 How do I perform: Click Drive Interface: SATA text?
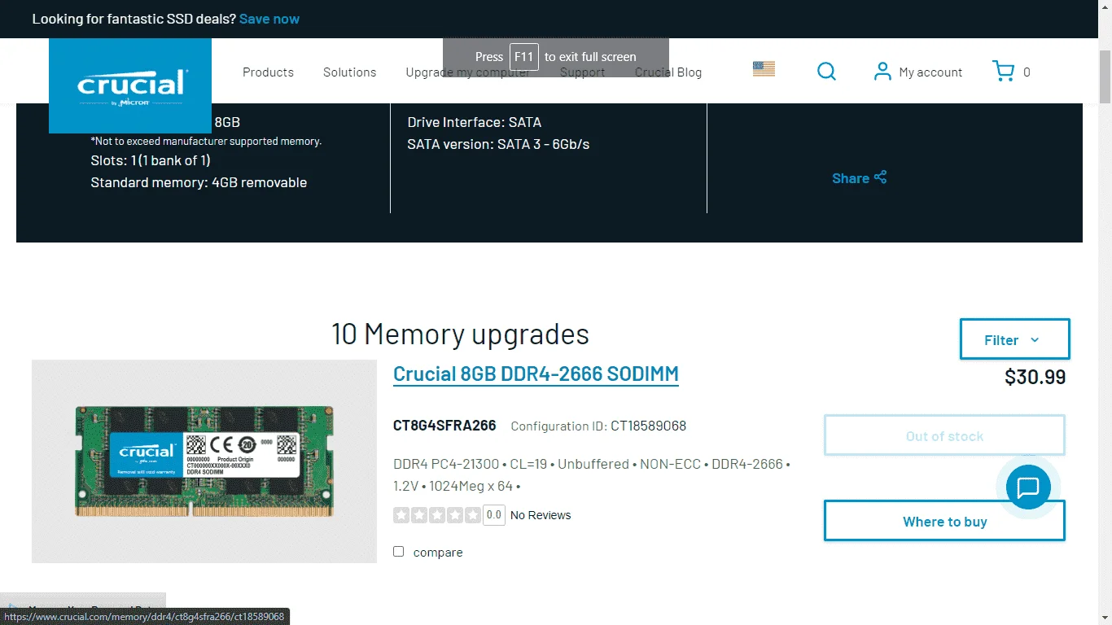475,122
